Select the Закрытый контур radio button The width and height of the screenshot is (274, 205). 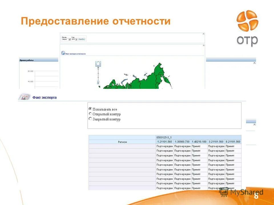click(90, 119)
